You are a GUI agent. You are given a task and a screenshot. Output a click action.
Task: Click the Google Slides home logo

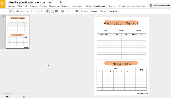3,4
